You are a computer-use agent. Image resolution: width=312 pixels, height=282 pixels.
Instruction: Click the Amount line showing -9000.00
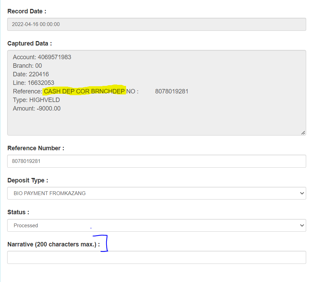pyautogui.click(x=36, y=108)
